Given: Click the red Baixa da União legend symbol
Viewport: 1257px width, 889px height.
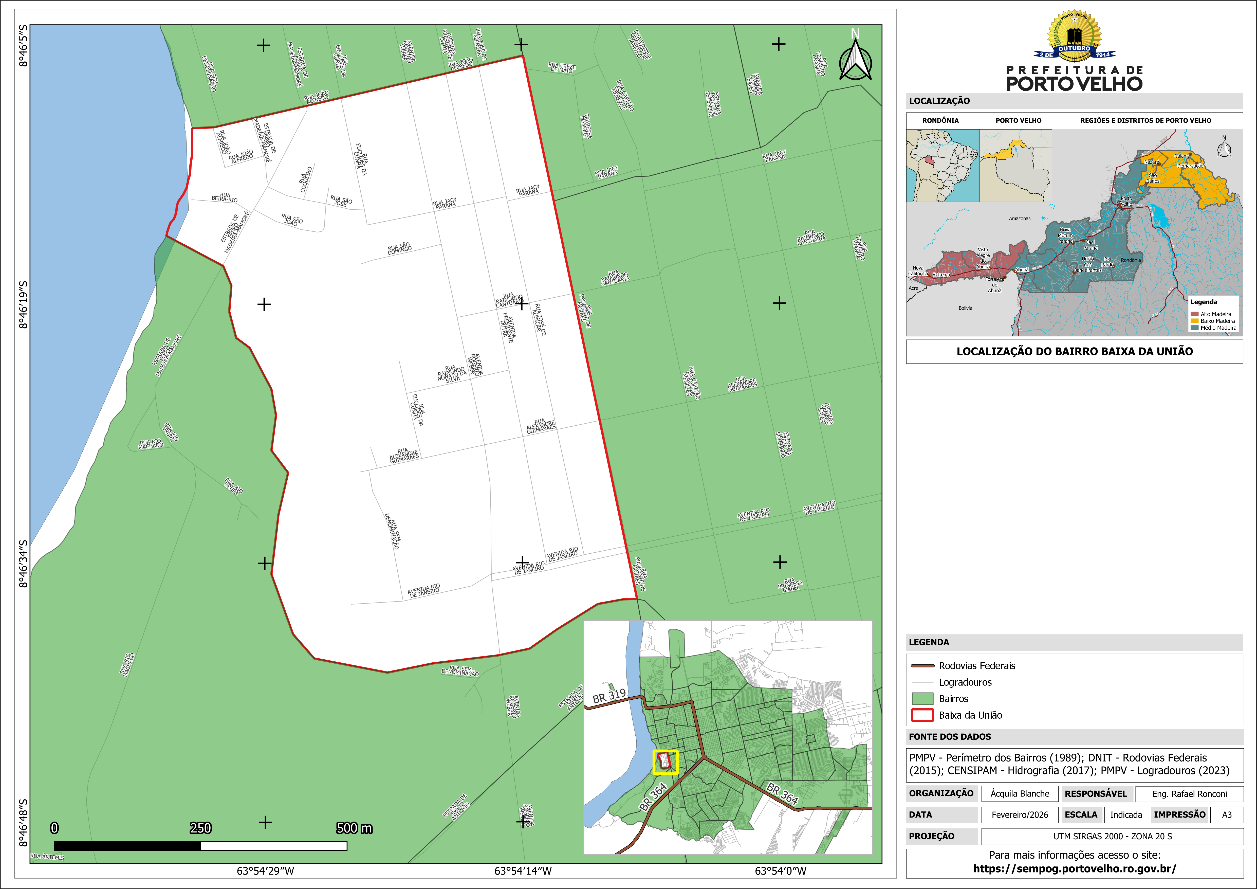Looking at the screenshot, I should (x=922, y=715).
